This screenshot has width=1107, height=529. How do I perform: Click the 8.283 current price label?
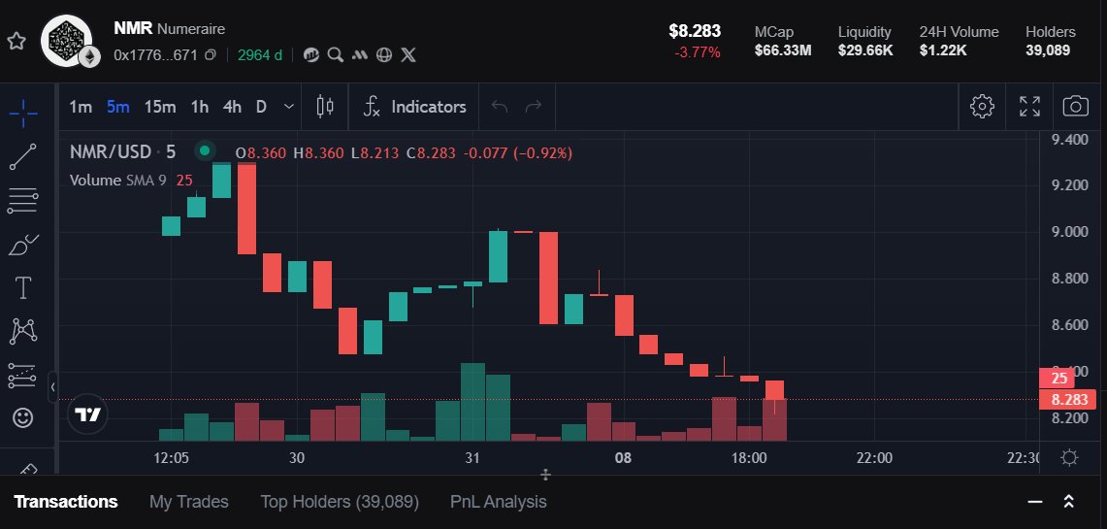(x=1067, y=400)
